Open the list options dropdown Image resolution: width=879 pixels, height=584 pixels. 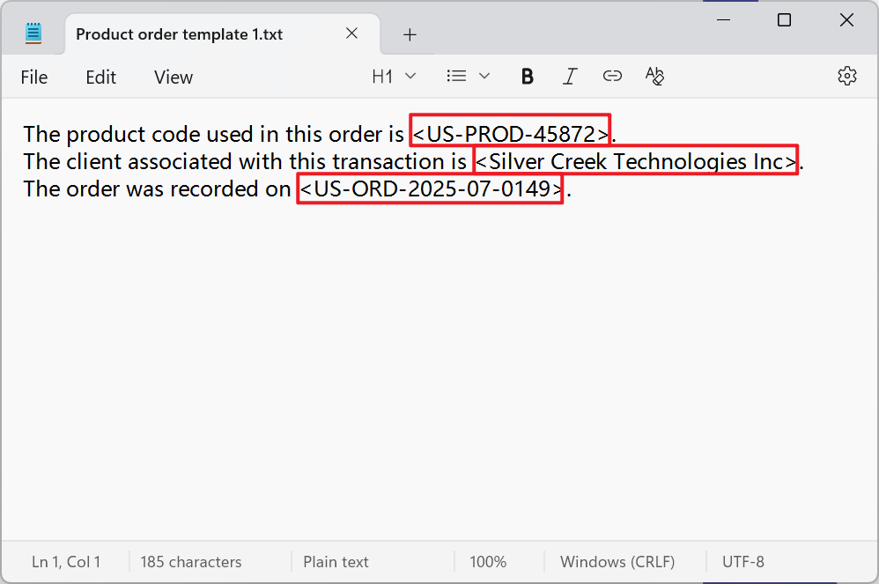483,76
